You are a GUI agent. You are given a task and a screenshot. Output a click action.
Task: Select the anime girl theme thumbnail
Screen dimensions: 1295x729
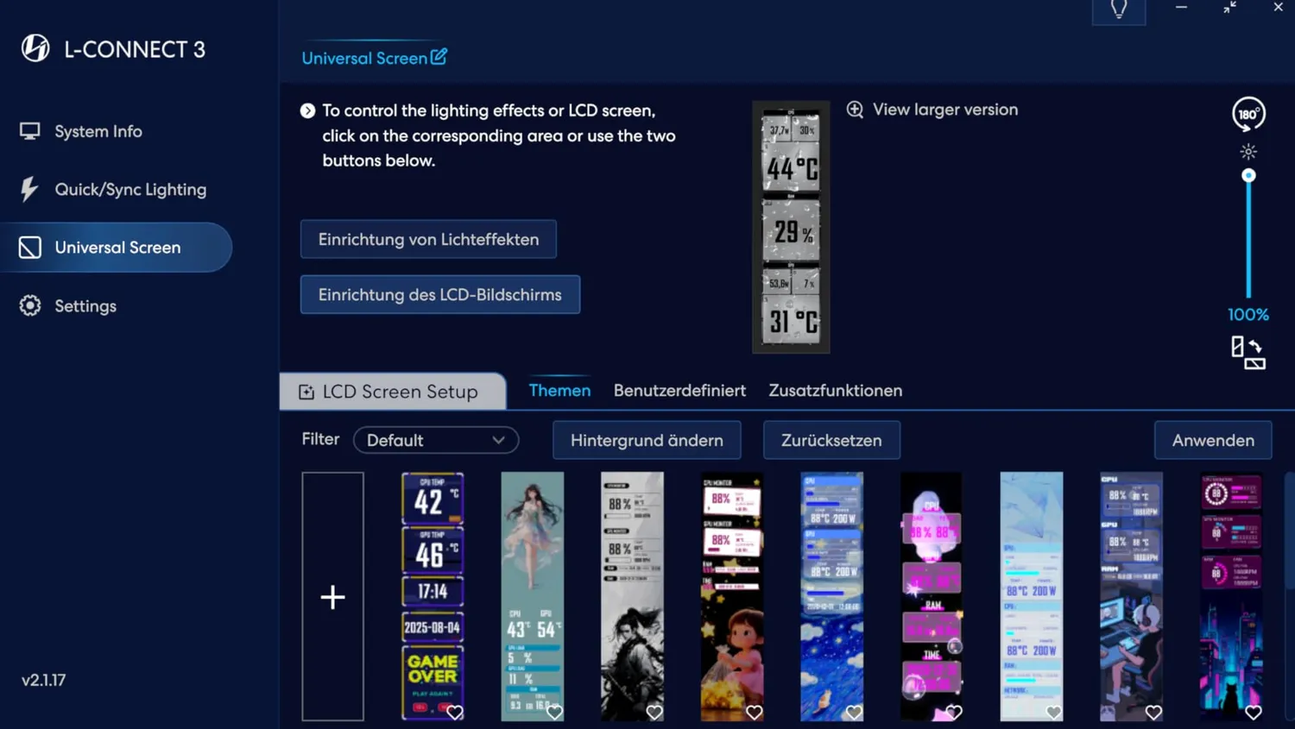(533, 596)
